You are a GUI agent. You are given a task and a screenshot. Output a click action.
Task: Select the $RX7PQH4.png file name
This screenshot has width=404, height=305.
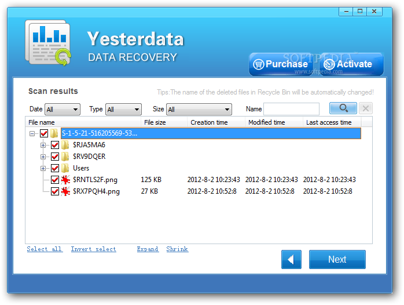click(96, 191)
